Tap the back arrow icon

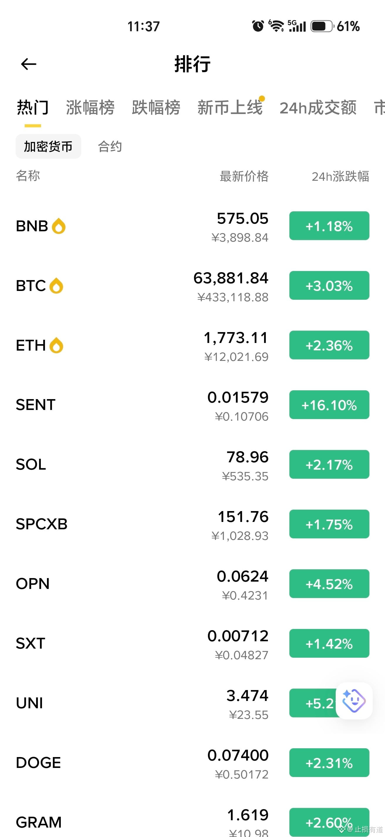pyautogui.click(x=28, y=64)
